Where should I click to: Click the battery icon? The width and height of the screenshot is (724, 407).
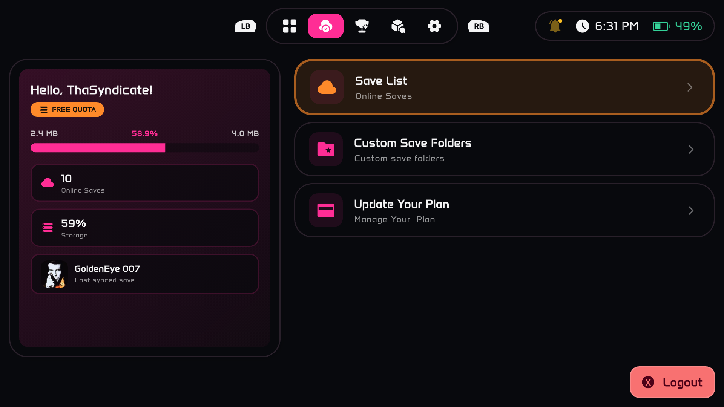point(661,26)
